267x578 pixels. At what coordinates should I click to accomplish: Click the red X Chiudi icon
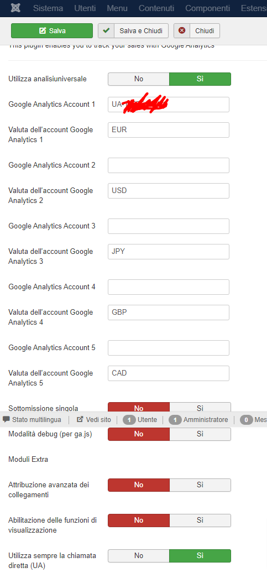click(x=182, y=30)
